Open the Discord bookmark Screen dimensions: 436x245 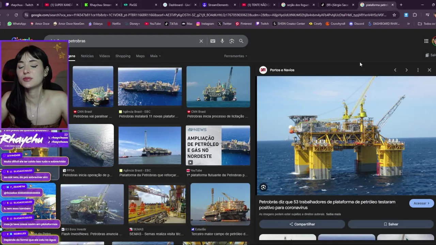(357, 24)
